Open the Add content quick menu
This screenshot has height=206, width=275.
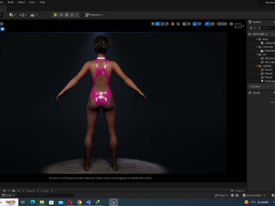coord(13,15)
